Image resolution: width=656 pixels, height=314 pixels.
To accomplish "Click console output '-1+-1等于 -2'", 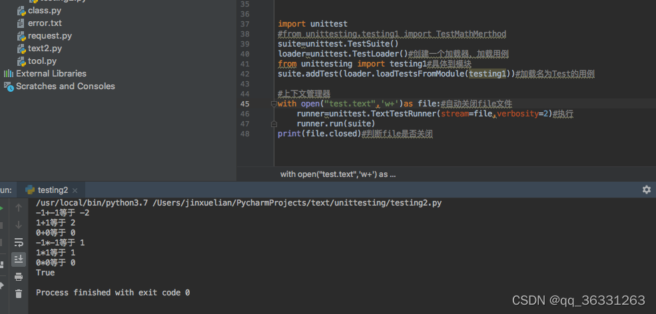I will (63, 213).
